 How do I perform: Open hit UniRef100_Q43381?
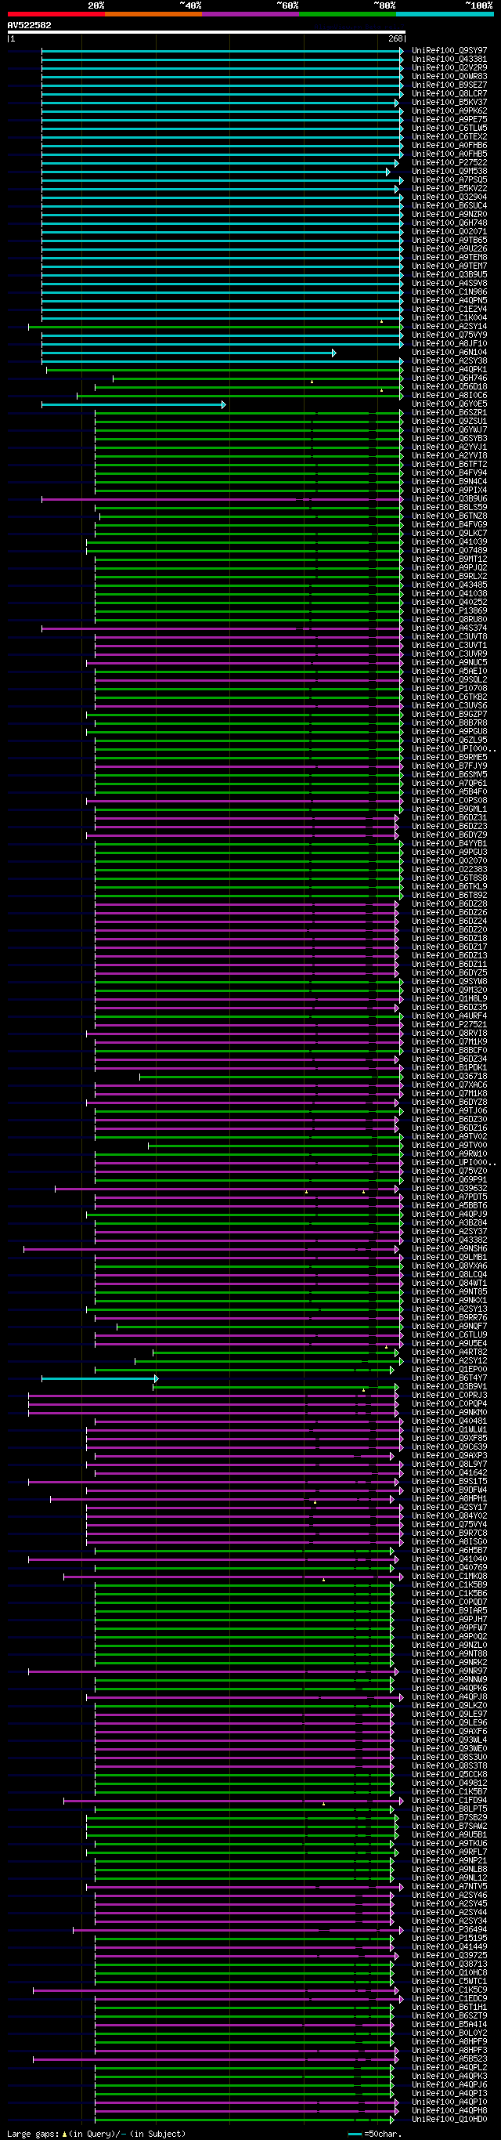(449, 59)
